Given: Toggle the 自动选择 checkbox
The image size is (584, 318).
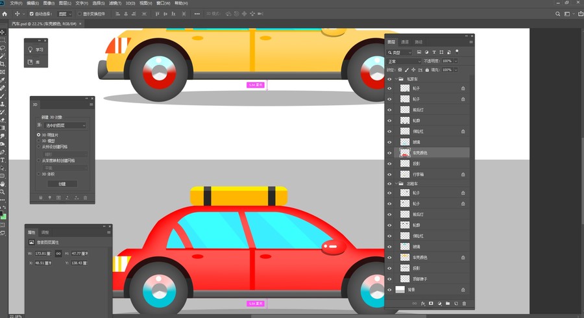Looking at the screenshot, I should click(x=31, y=14).
